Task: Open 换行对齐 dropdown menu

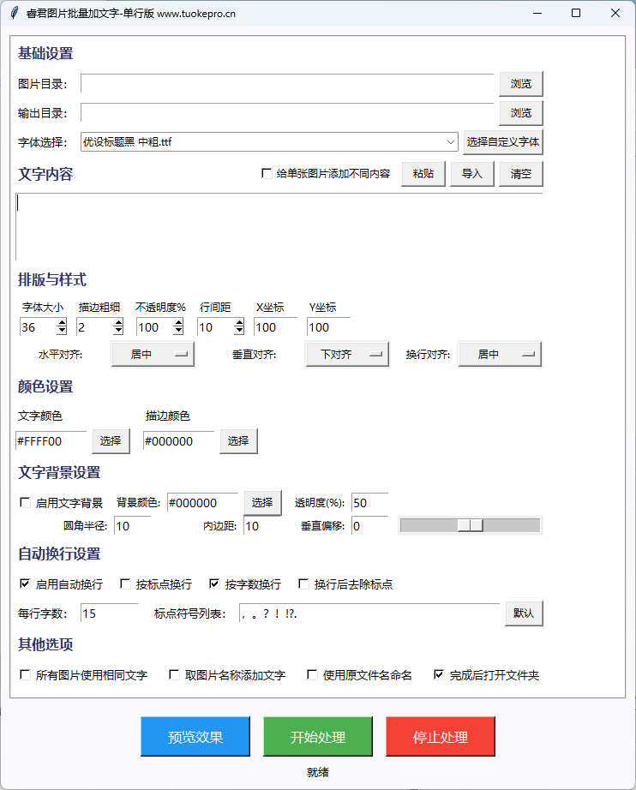Action: [x=500, y=354]
